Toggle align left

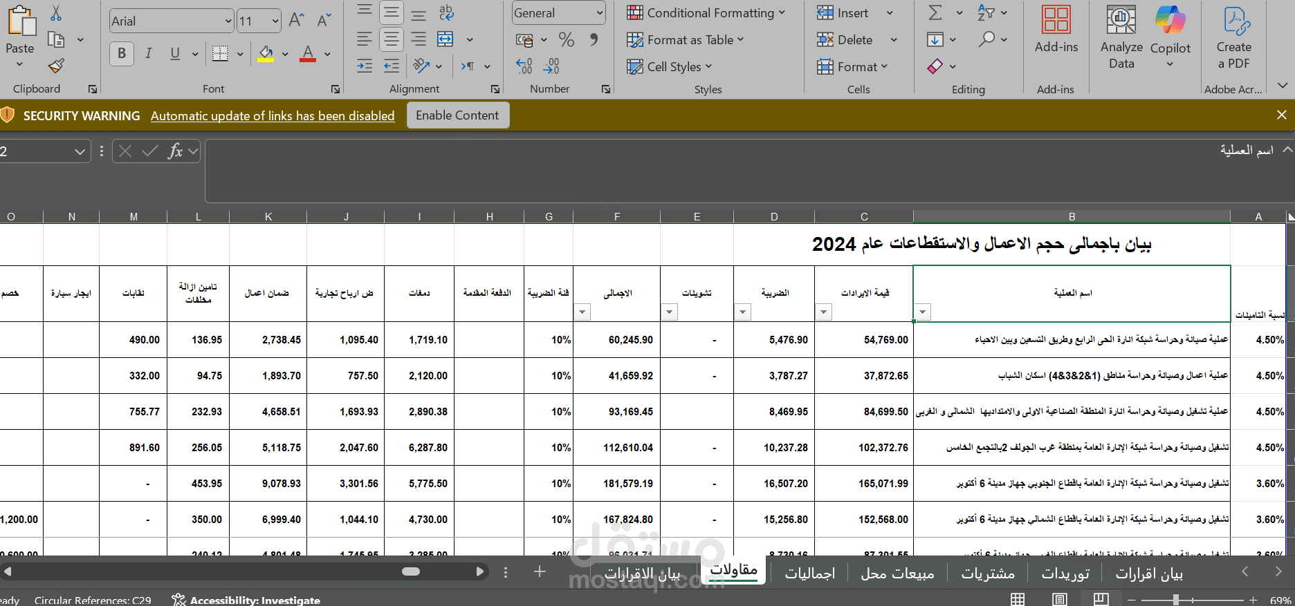pyautogui.click(x=365, y=39)
